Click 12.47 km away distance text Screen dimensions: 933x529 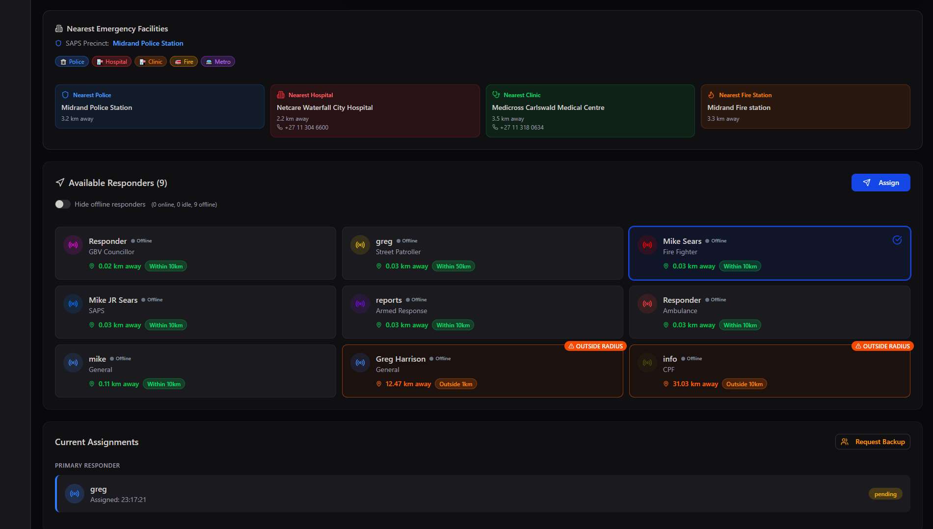coord(408,384)
